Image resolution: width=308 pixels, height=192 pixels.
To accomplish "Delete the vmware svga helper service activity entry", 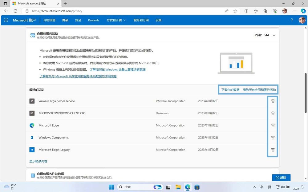I will (x=273, y=101).
